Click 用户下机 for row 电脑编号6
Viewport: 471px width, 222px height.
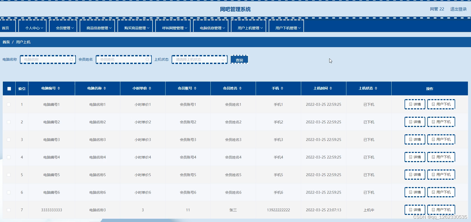[x=441, y=192]
